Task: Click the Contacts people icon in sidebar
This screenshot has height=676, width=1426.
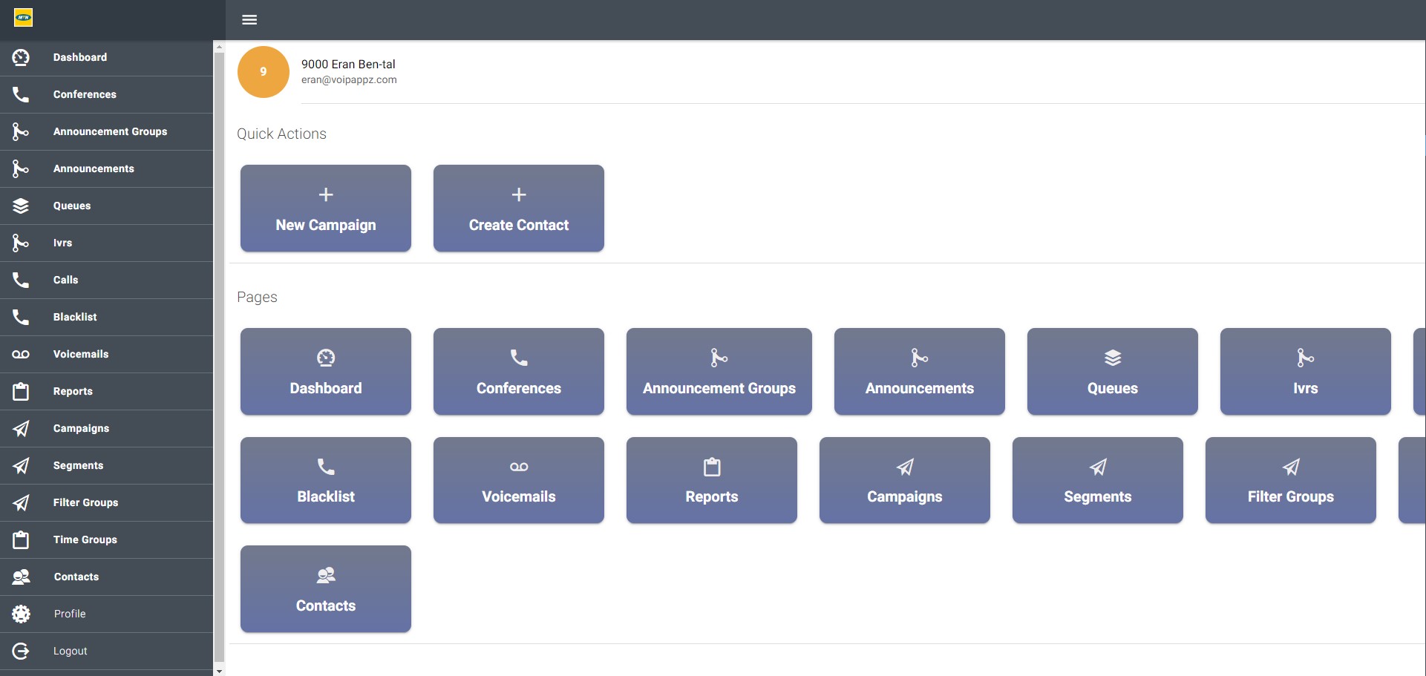Action: (x=21, y=577)
